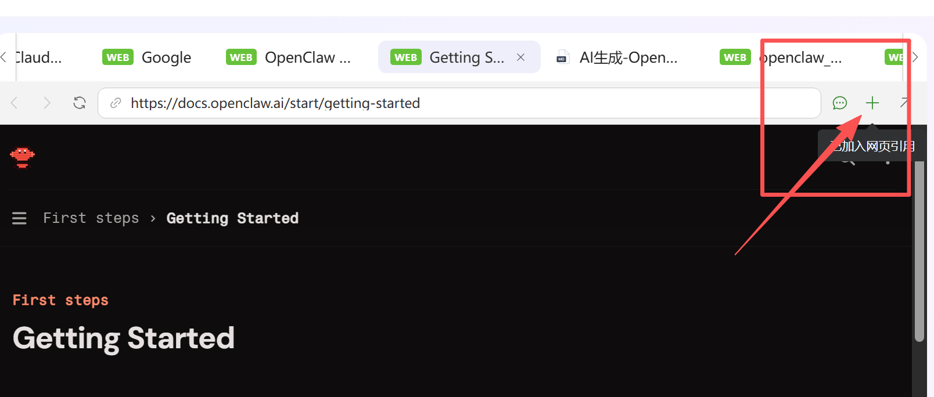Screen dimensions: 934x397
Task: Open the hamburger sidebar menu
Action: click(19, 218)
